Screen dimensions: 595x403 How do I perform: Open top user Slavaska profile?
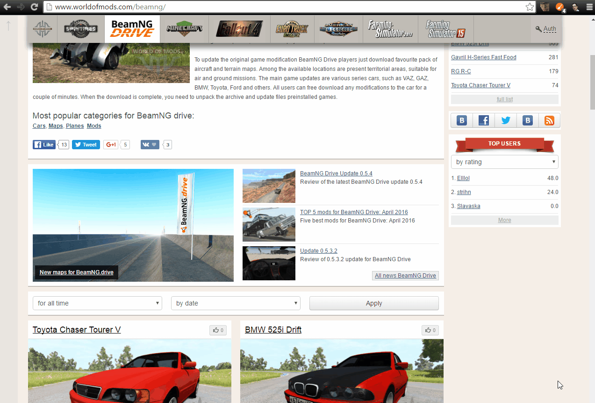coord(469,206)
